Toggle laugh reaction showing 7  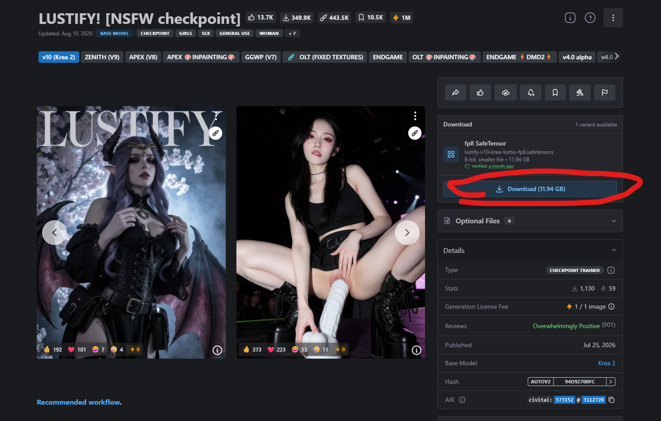click(x=98, y=349)
